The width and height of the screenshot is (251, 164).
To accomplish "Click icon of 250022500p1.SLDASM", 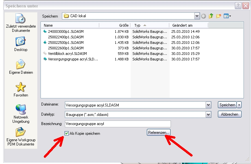I will tap(45, 43).
